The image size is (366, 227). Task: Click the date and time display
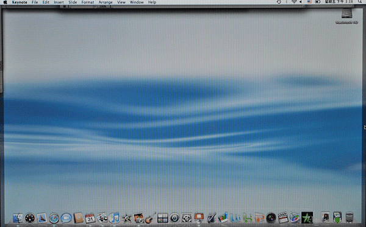click(339, 2)
